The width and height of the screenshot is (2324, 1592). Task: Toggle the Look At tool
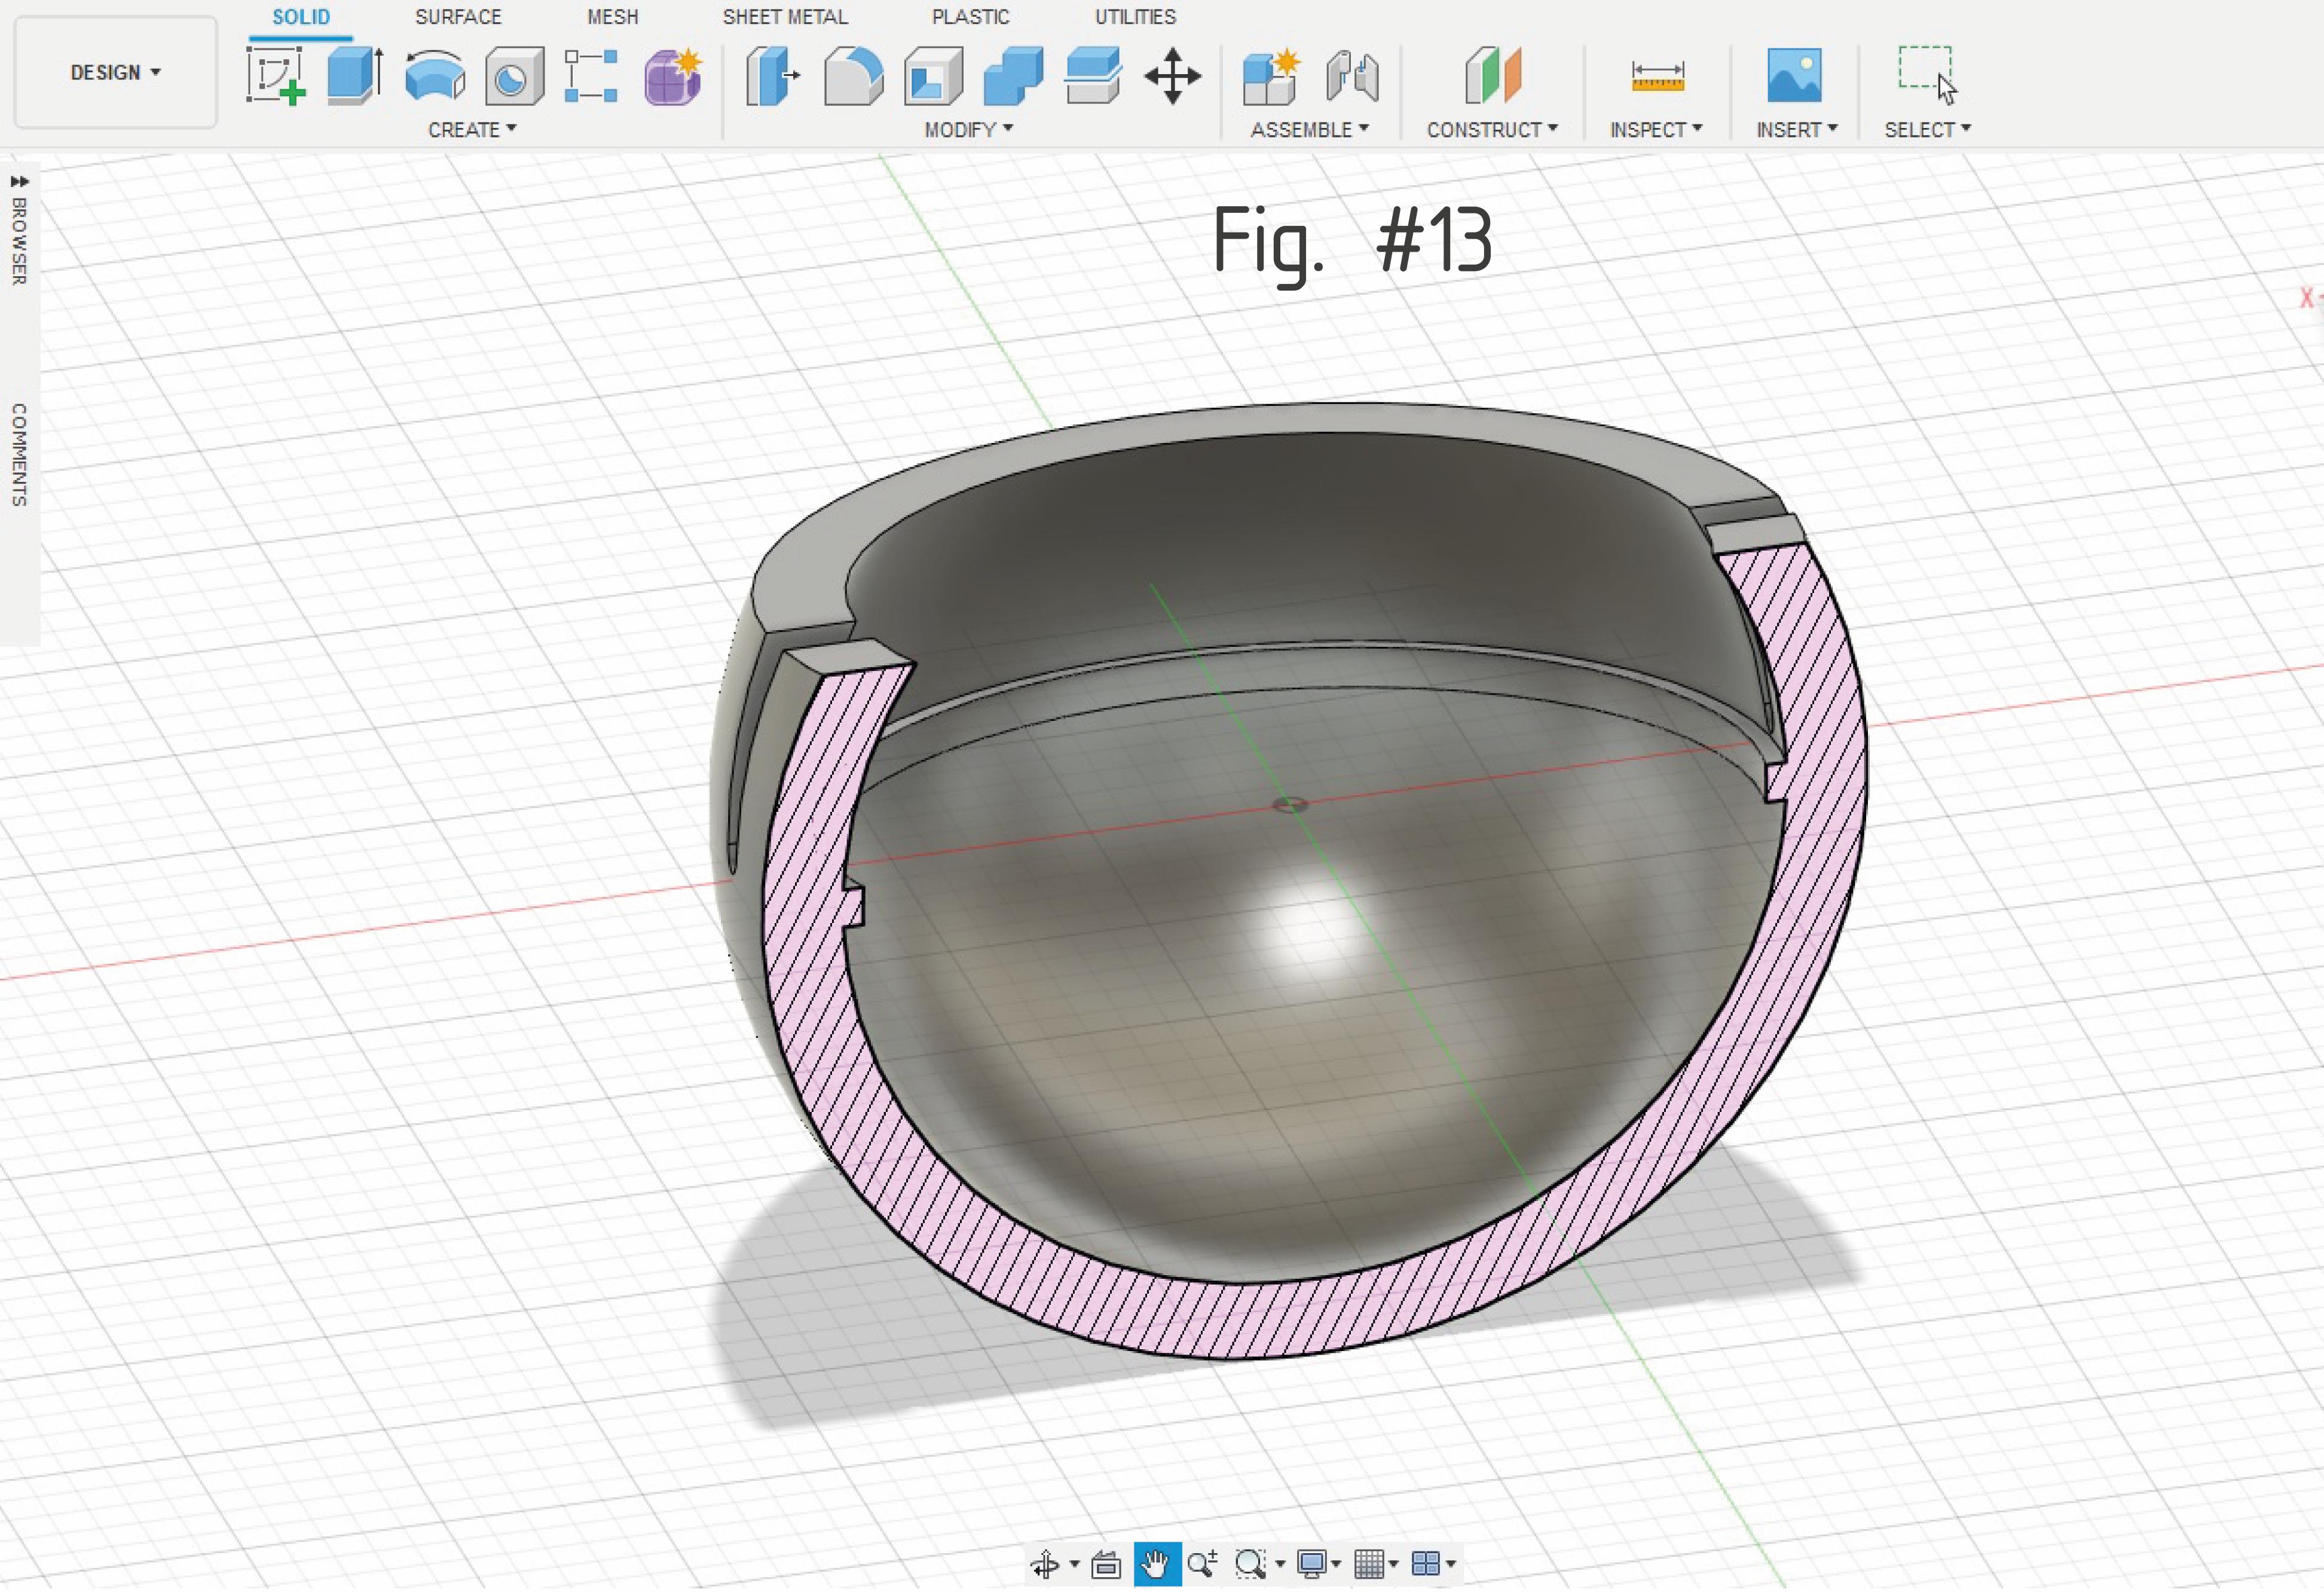pyautogui.click(x=1105, y=1564)
